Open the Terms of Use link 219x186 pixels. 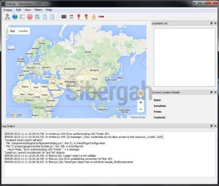138,117
